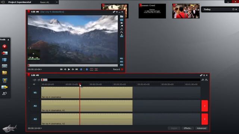The image size is (239, 134).
Task: Click the Effects button
Action: click(x=187, y=128)
